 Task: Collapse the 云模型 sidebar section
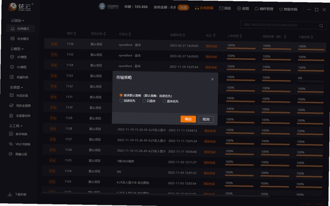coord(17,48)
